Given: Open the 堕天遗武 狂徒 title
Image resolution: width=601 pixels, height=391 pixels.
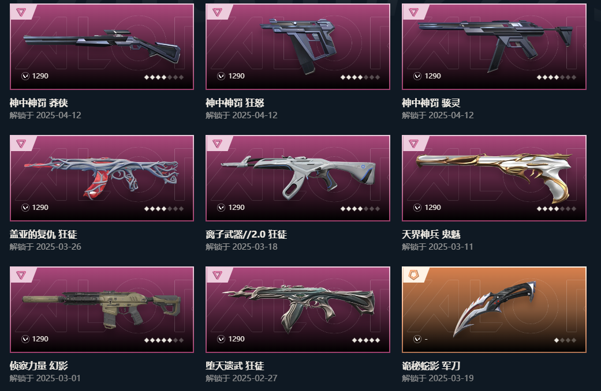Looking at the screenshot, I should [235, 366].
